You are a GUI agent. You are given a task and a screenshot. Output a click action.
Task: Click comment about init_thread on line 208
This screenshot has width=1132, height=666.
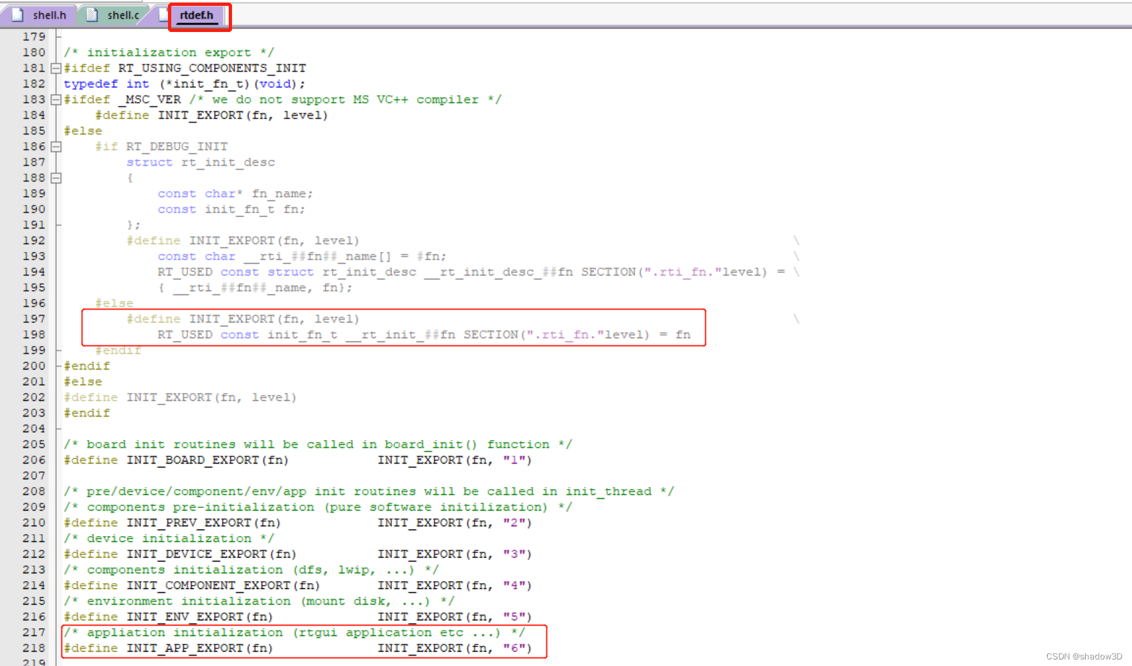[369, 491]
